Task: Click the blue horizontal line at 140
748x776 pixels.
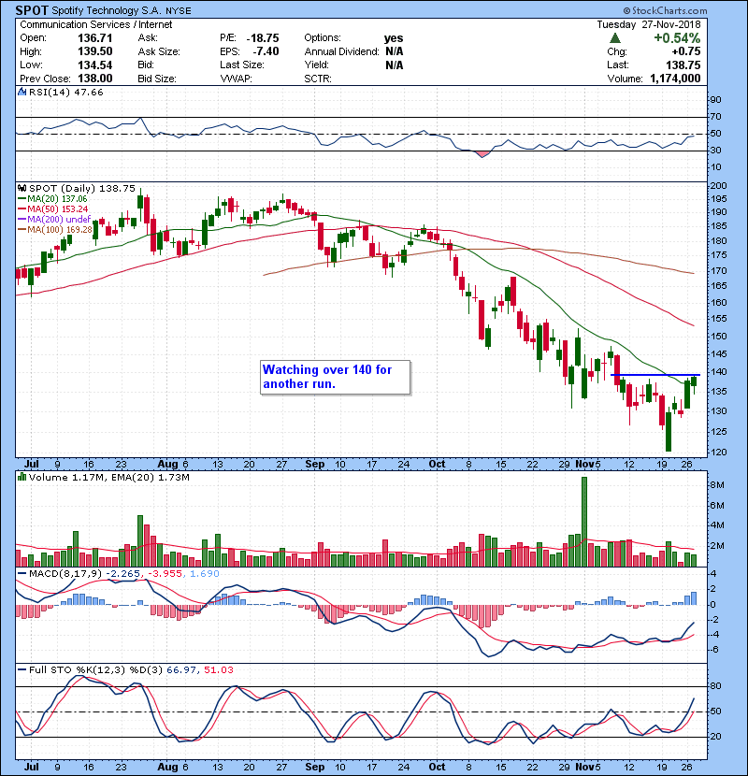Action: click(655, 375)
